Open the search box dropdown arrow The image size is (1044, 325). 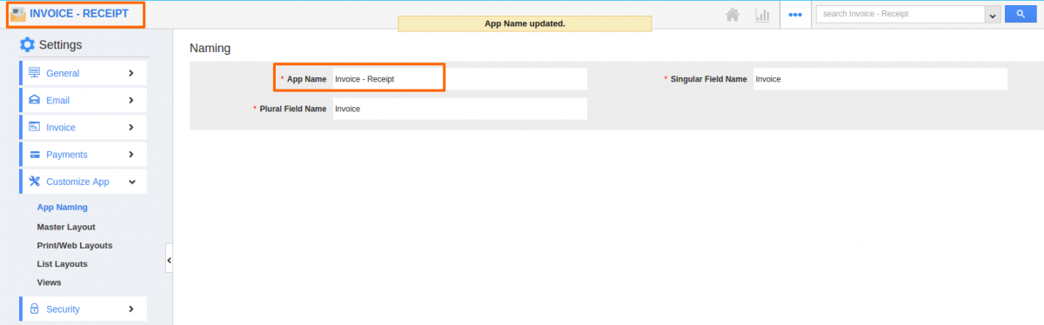(992, 14)
